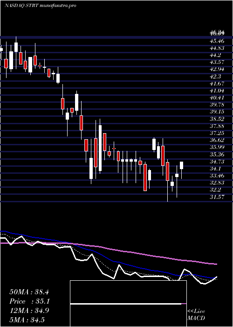Select the 43.57 price axis label
Image resolution: width=233 pixels, height=327 pixels.
coord(217,62)
